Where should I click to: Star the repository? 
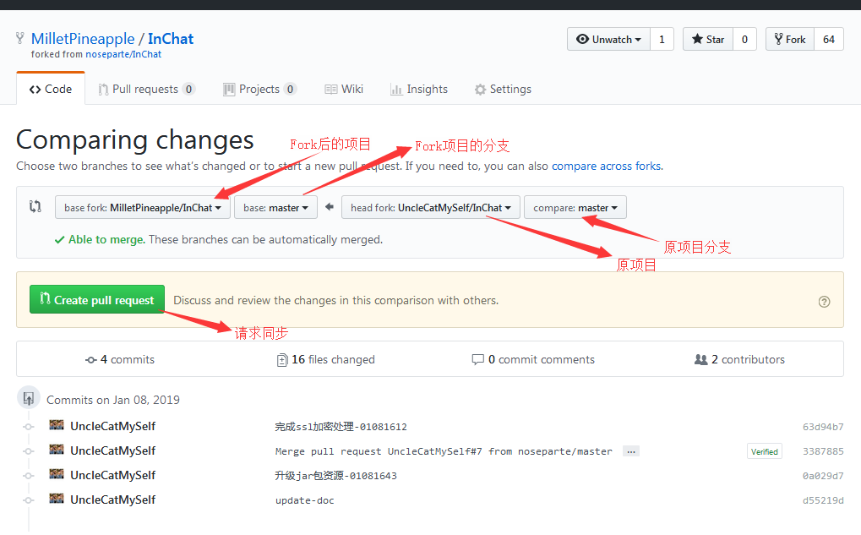pyautogui.click(x=708, y=39)
